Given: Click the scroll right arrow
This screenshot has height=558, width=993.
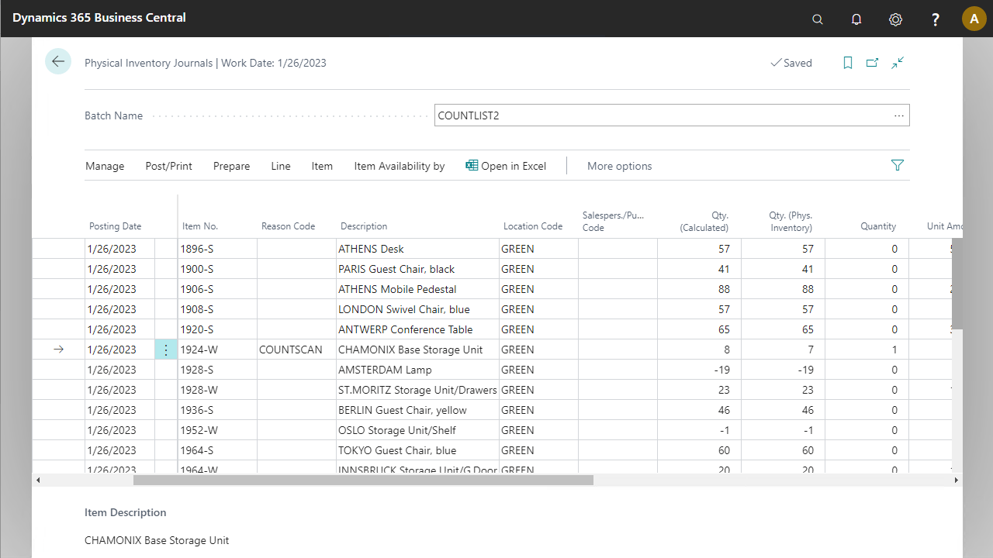Looking at the screenshot, I should [x=957, y=480].
